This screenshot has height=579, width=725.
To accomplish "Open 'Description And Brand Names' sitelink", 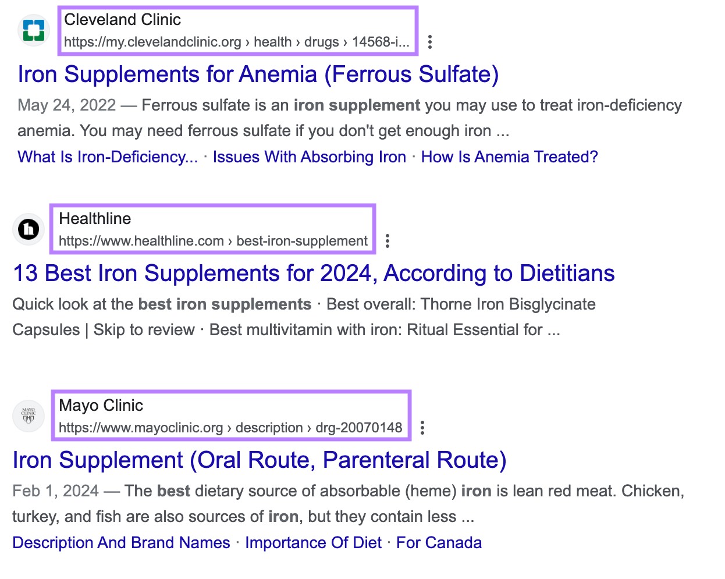I will coord(120,542).
